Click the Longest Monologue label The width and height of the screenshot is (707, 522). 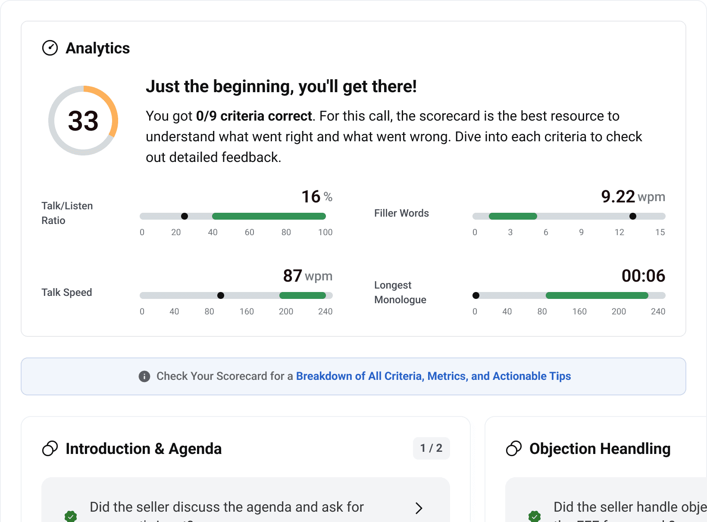tap(400, 292)
